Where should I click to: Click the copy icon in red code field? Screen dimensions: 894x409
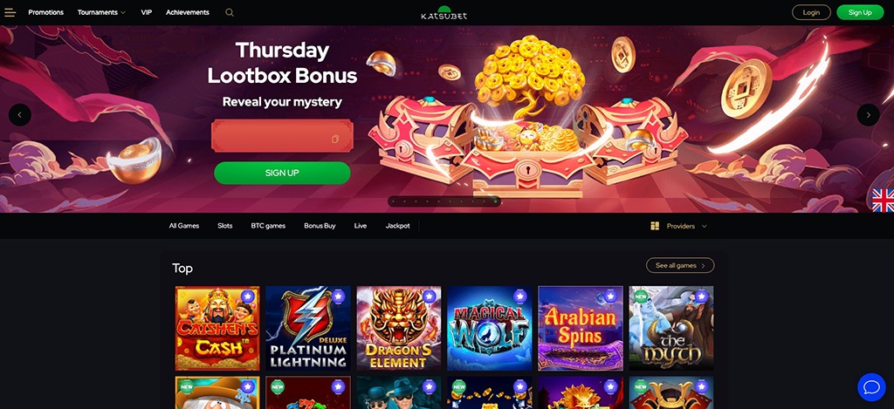335,139
